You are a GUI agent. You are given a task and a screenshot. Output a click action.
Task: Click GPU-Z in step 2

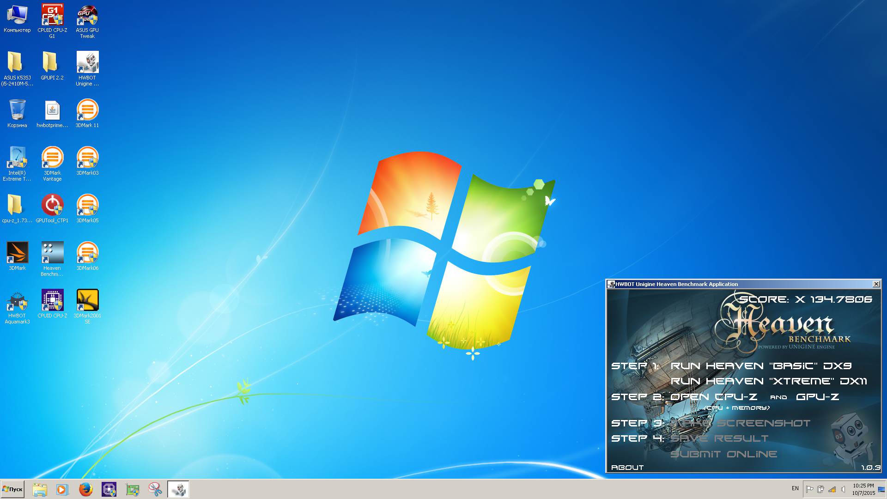coord(818,397)
